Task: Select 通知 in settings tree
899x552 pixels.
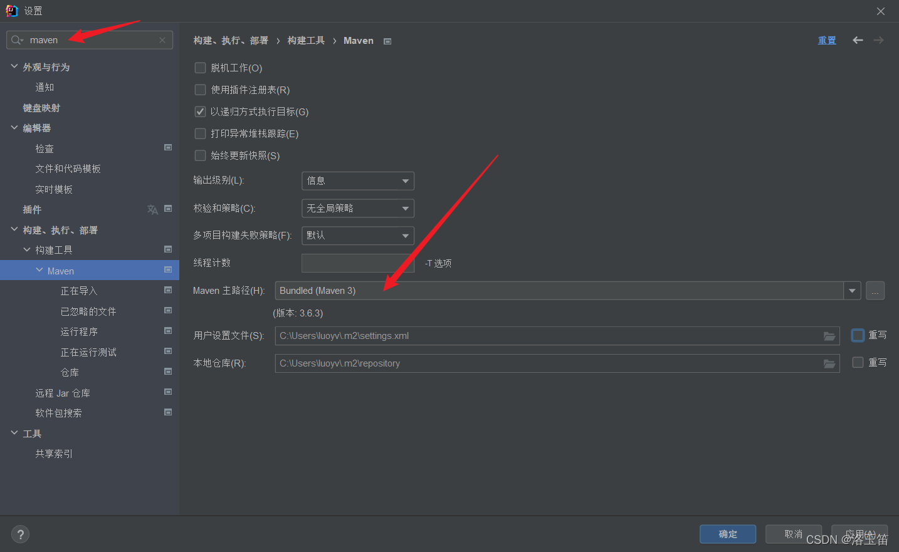Action: [x=45, y=87]
